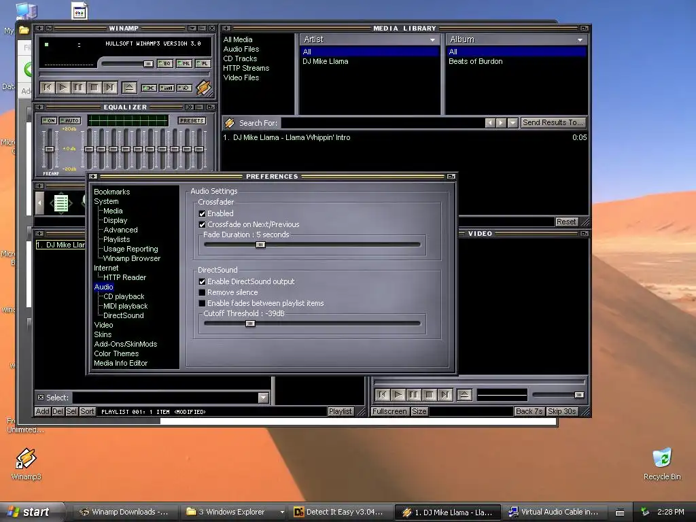Image resolution: width=696 pixels, height=522 pixels.
Task: Click Eject in Winamp main window
Action: 129,88
